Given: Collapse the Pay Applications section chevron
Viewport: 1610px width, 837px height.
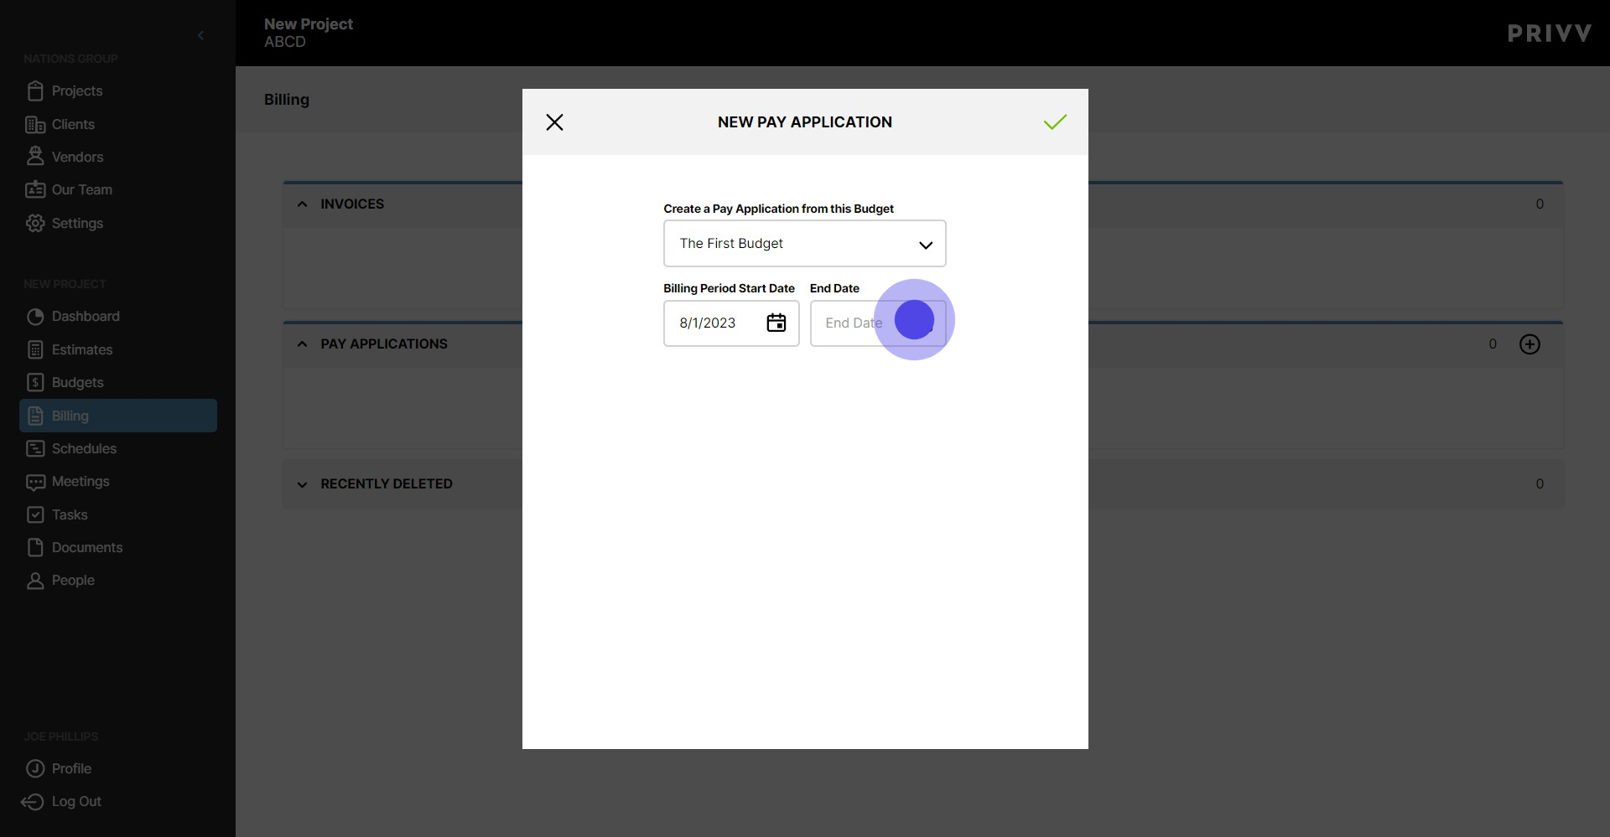Looking at the screenshot, I should (302, 344).
